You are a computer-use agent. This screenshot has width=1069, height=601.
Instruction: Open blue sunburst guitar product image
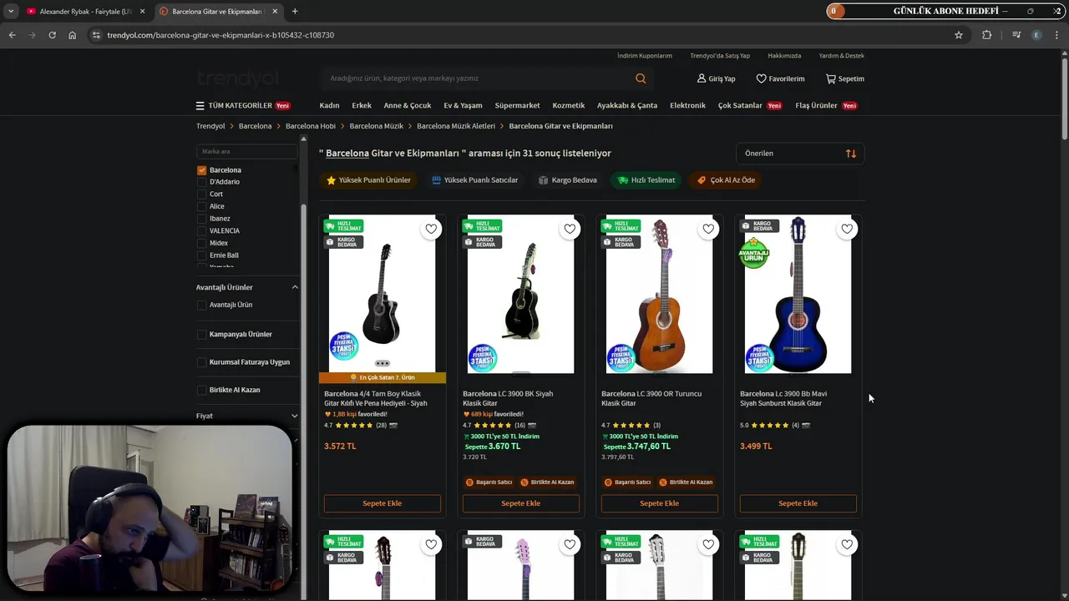[x=798, y=295]
